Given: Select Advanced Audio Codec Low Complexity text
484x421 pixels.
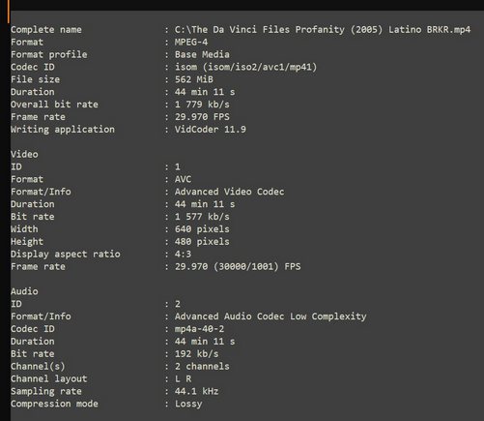Looking at the screenshot, I should [270, 316].
